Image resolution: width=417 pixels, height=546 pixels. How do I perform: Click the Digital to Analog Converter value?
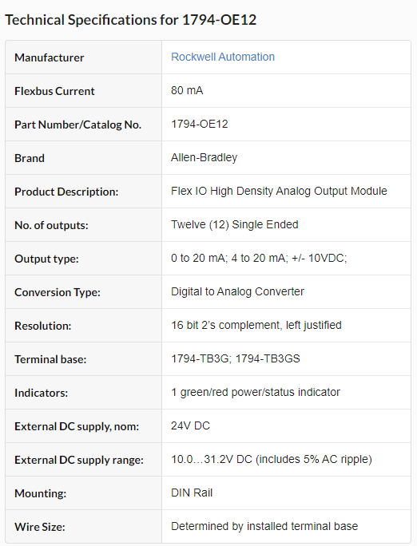pyautogui.click(x=237, y=291)
